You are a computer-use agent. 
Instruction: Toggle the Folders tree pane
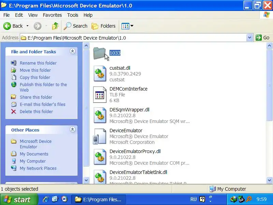(103, 26)
